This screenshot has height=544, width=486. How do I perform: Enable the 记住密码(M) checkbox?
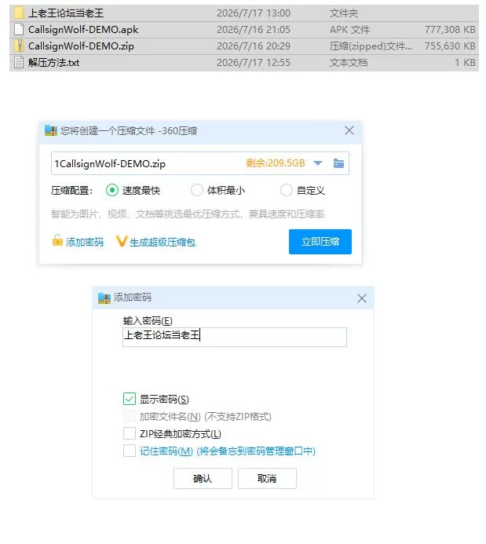coord(130,451)
